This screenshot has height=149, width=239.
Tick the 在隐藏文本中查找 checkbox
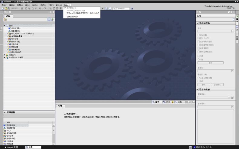(198, 45)
